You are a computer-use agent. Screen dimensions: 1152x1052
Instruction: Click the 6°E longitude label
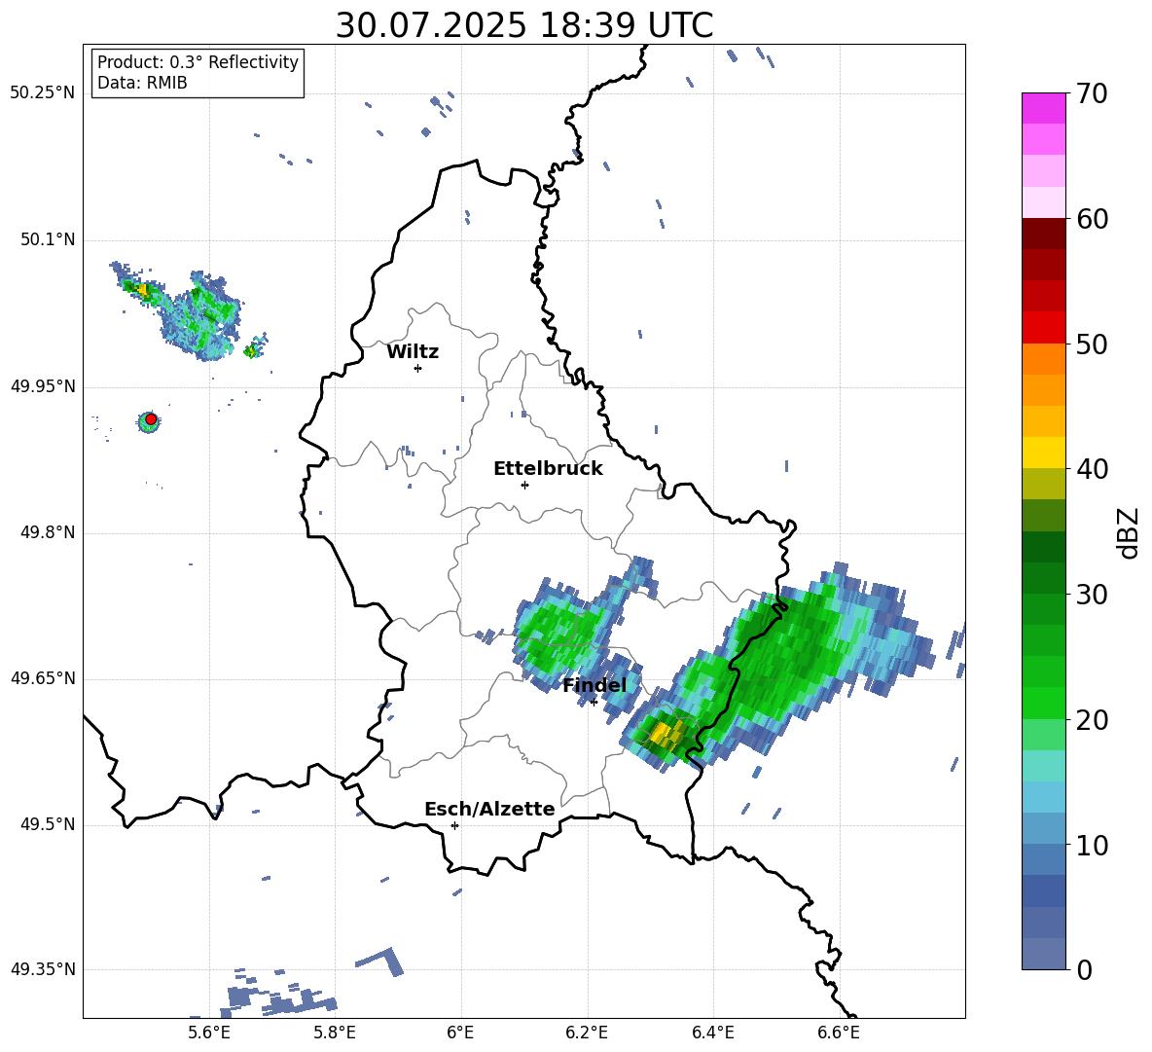(x=460, y=1033)
